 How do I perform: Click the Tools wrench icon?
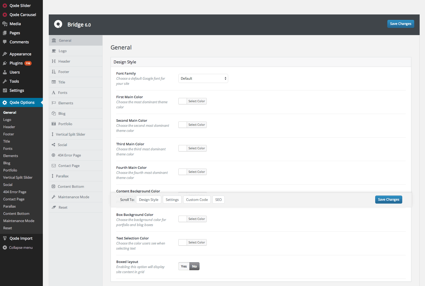click(x=5, y=81)
